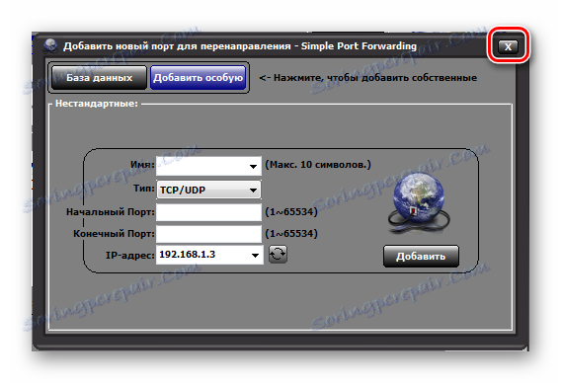Click the Макс. 10 символов hint text
This screenshot has width=561, height=383.
tap(318, 165)
